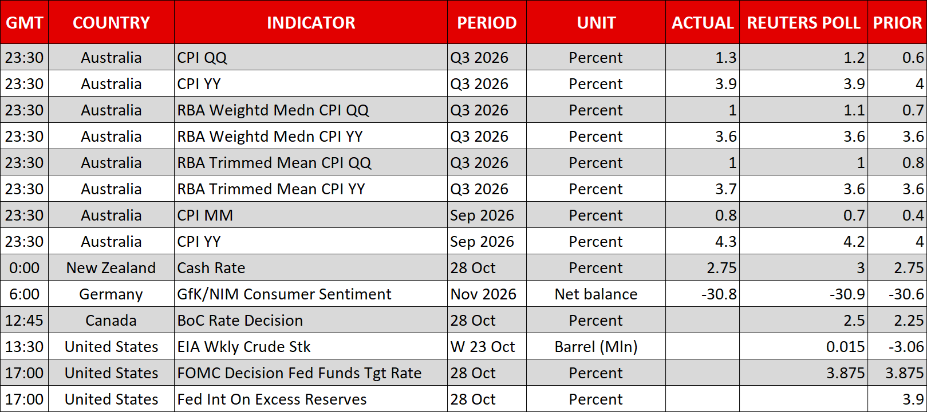Select New Zealand country cell
The image size is (927, 412).
pos(111,268)
